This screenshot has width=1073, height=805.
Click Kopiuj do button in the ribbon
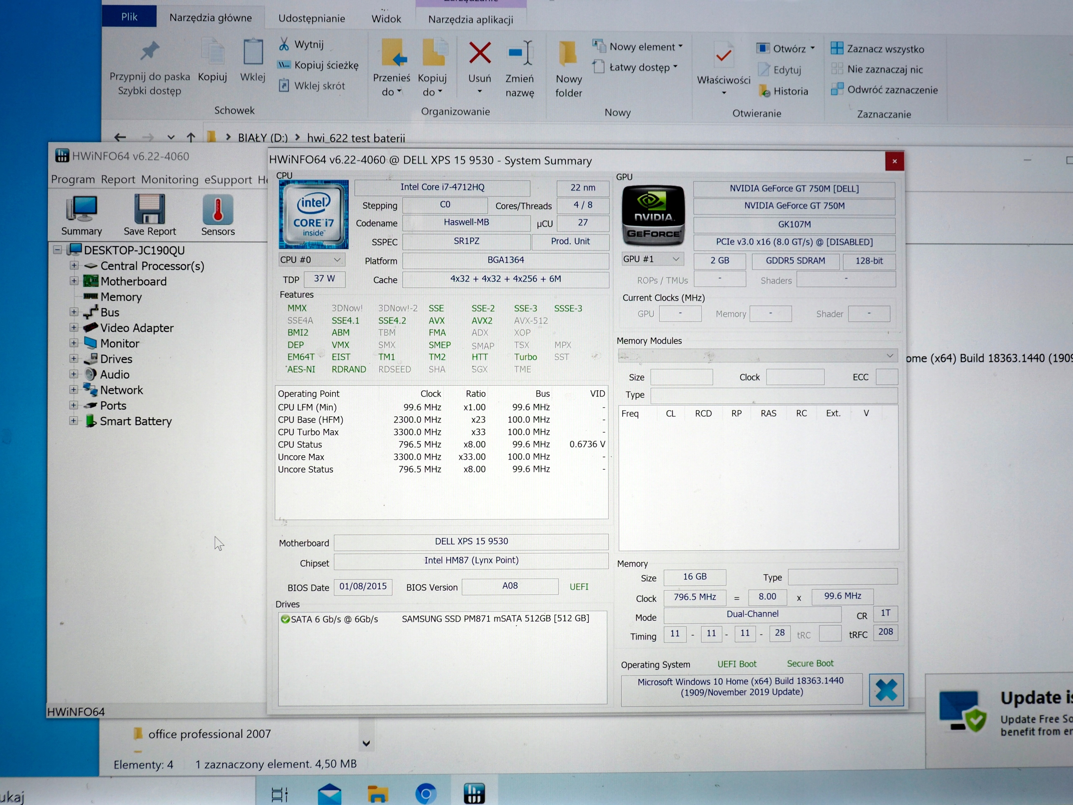[432, 68]
